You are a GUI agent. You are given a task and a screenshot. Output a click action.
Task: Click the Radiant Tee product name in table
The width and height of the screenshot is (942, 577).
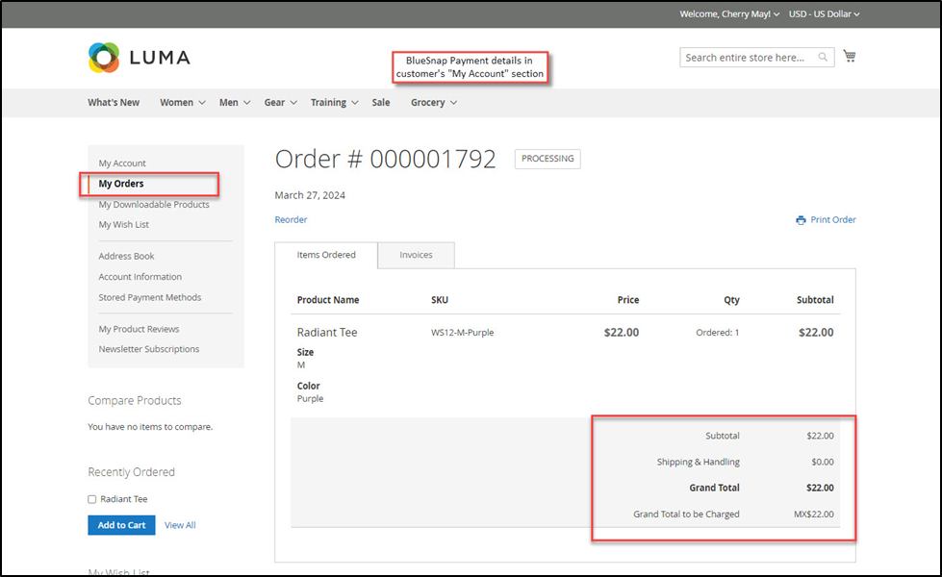tap(327, 333)
